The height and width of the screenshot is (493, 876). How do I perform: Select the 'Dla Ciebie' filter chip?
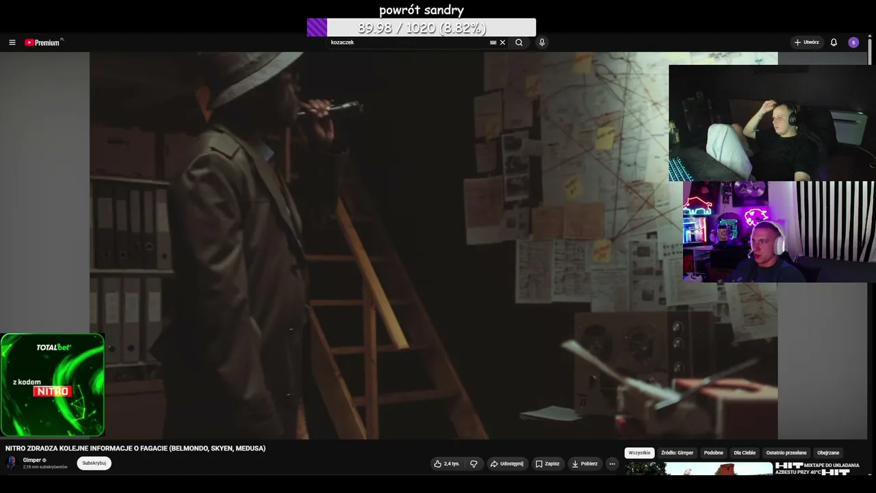[745, 453]
